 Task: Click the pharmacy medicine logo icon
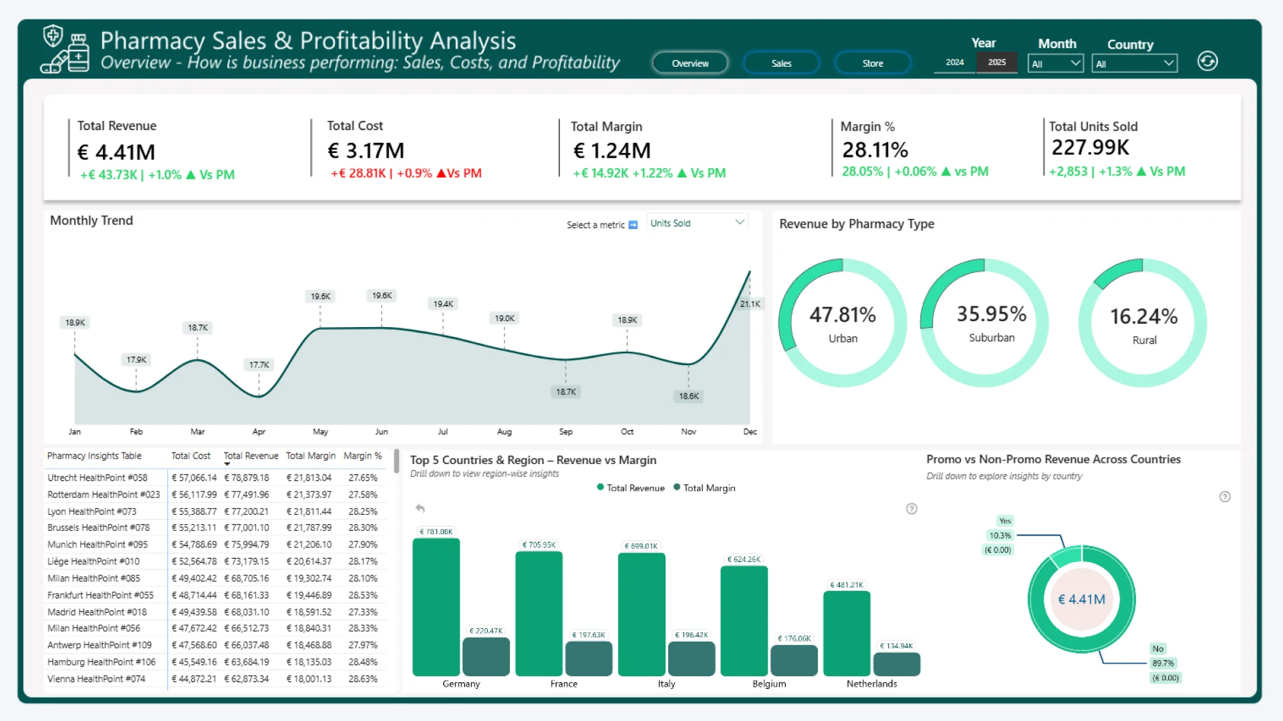coord(65,50)
